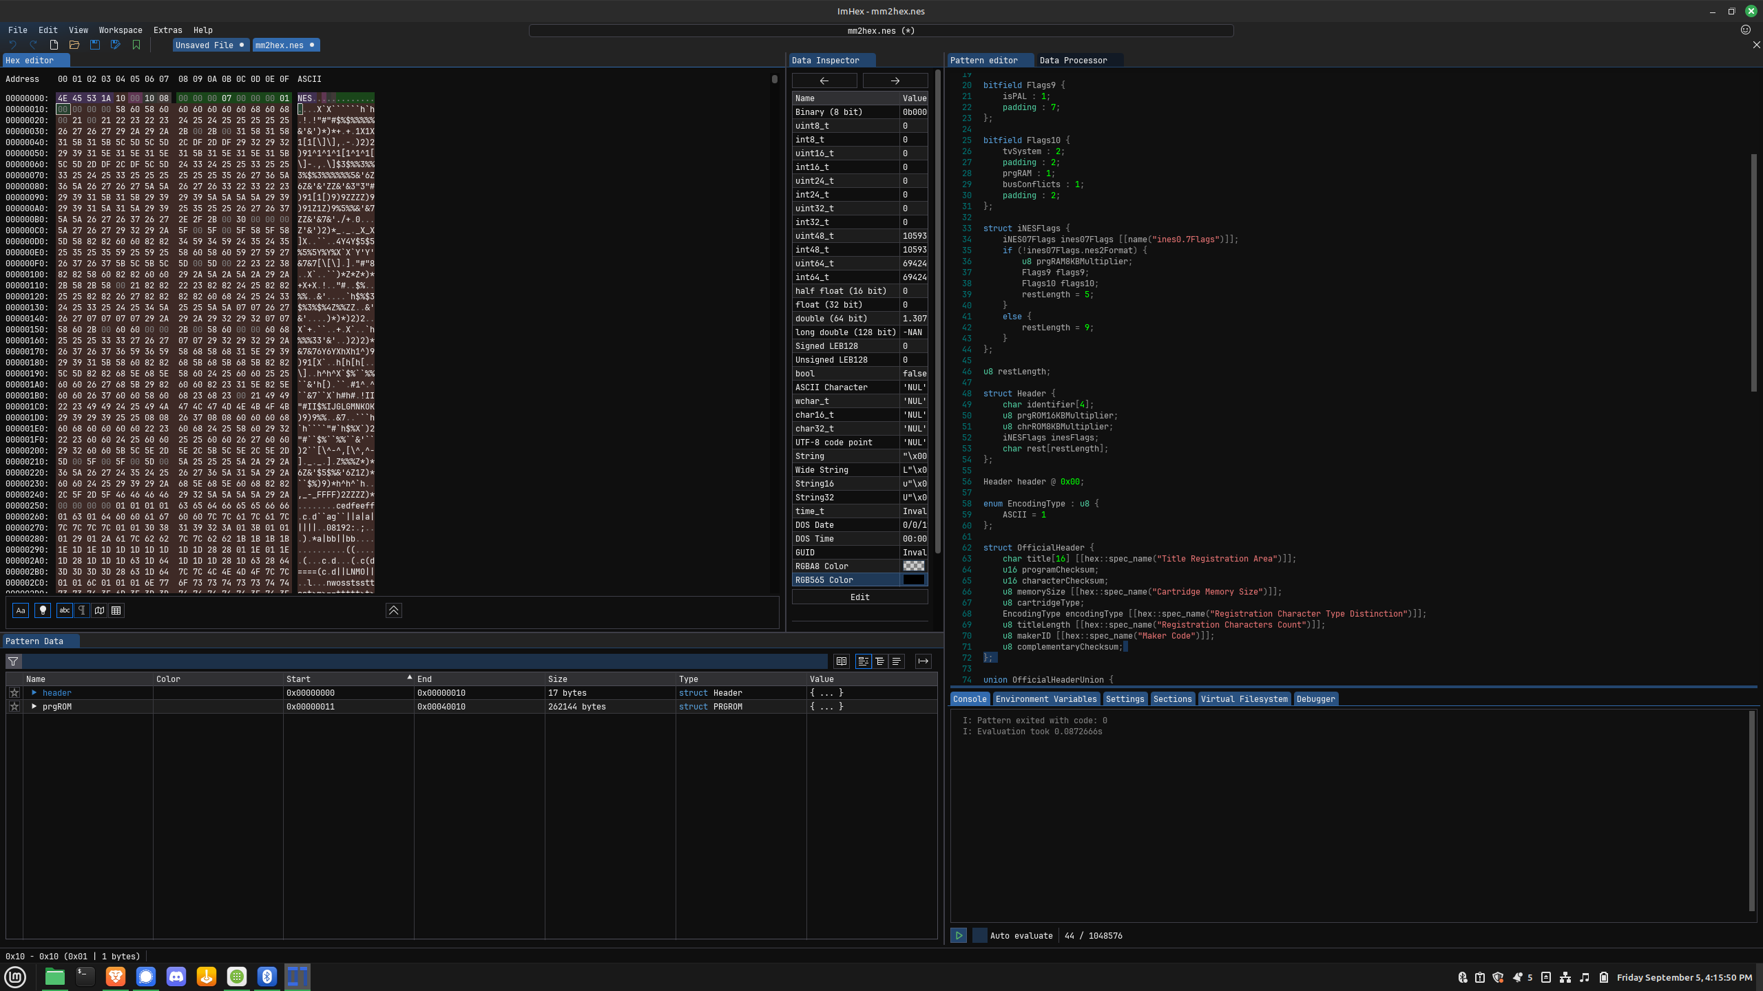Open the Workspace menu
The height and width of the screenshot is (991, 1763).
click(121, 30)
